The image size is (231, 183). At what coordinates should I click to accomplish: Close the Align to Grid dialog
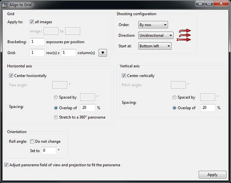click(221, 4)
